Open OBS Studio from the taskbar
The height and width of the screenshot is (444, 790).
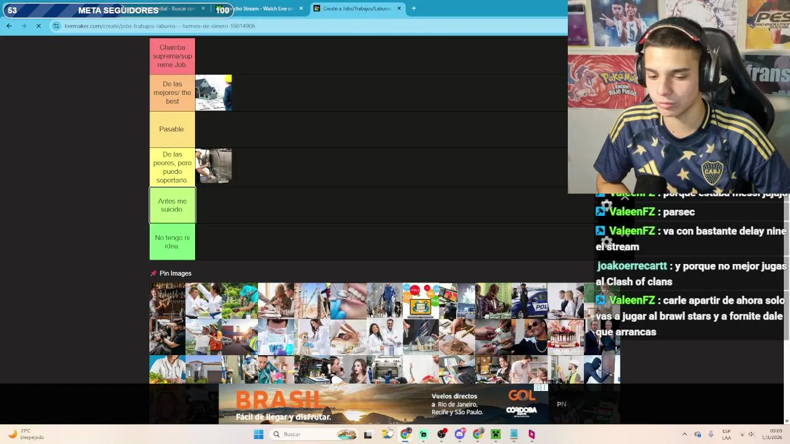tap(441, 434)
